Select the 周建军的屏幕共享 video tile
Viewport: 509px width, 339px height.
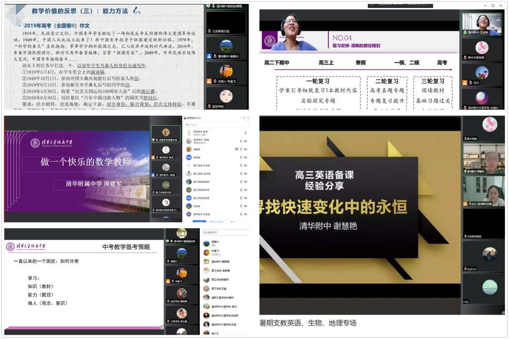pyautogui.click(x=166, y=133)
